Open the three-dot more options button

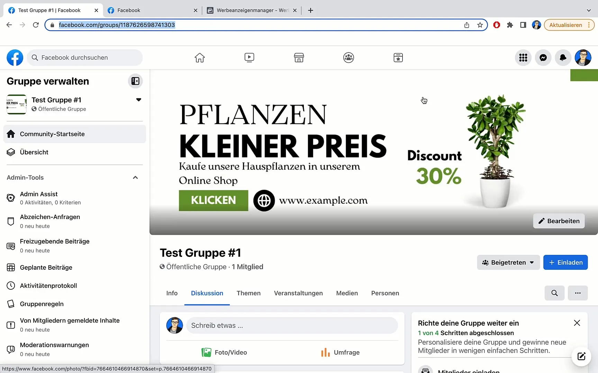pyautogui.click(x=578, y=293)
